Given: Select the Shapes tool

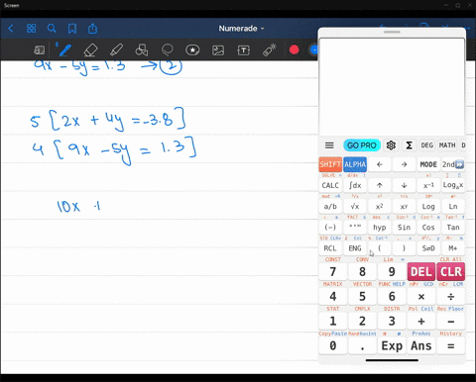Looking at the screenshot, I should pos(142,50).
